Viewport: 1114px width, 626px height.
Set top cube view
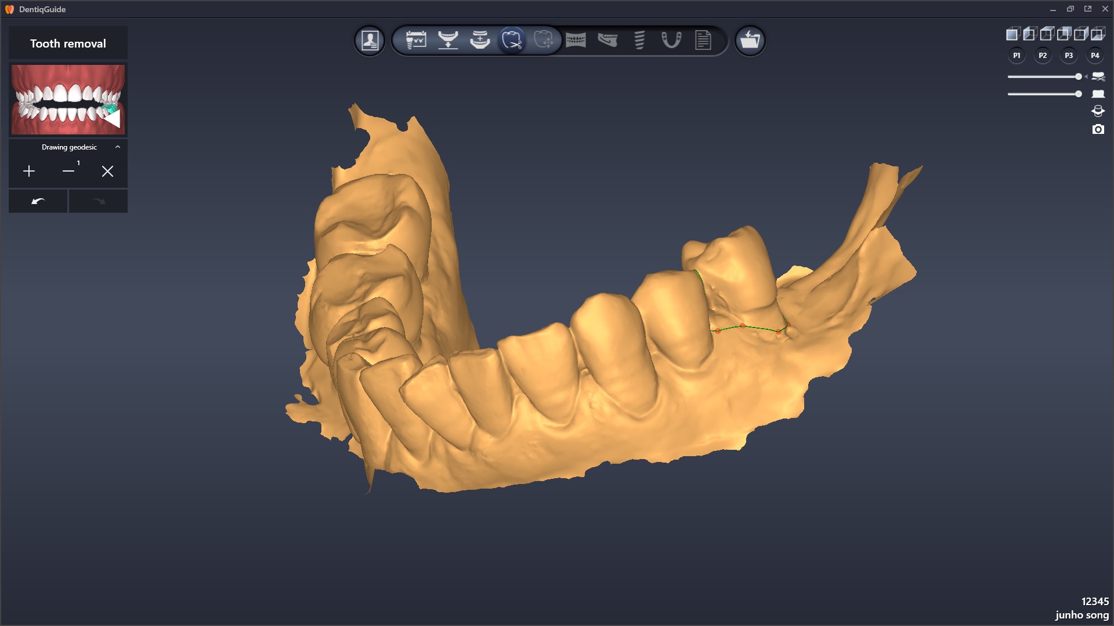coord(1046,34)
